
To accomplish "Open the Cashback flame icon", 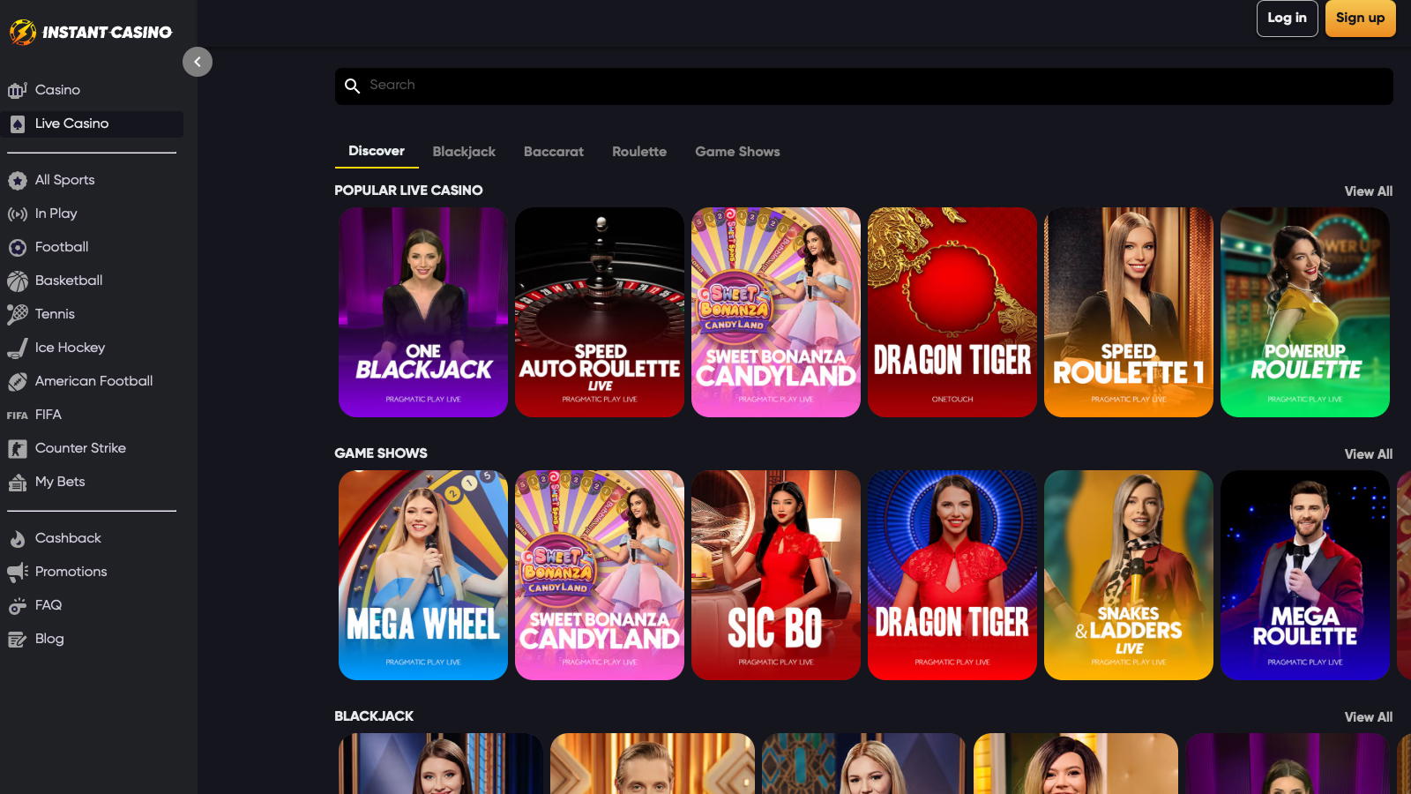I will [18, 539].
